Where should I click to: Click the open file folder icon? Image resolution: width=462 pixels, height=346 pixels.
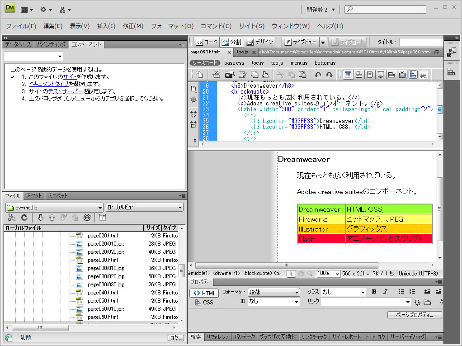217,75
